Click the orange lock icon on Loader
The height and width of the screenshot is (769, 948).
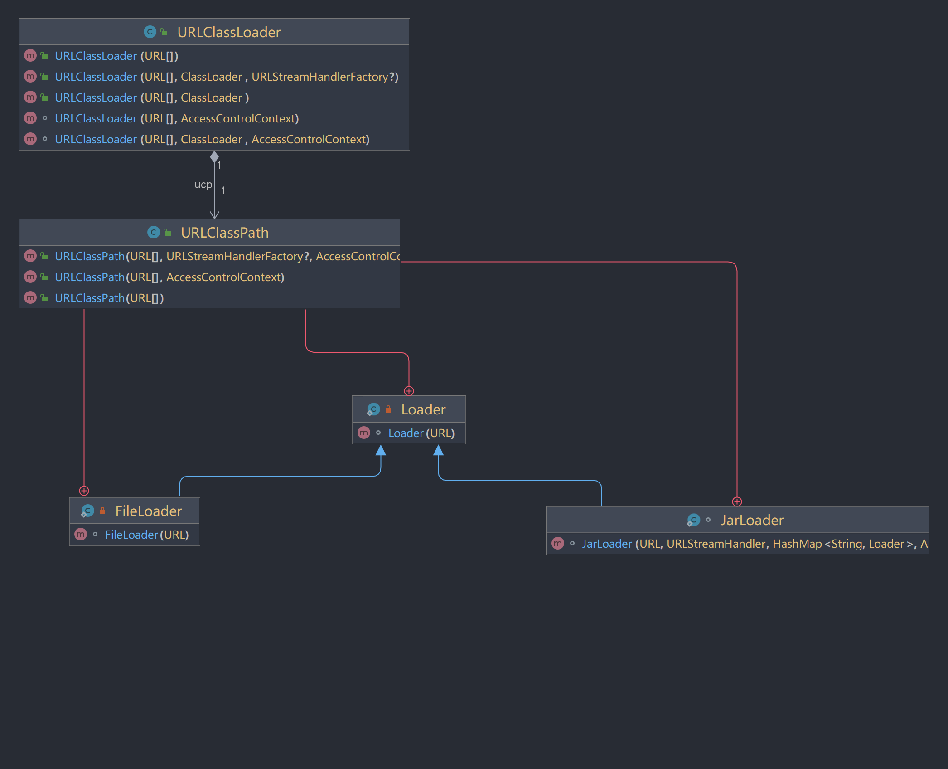click(388, 409)
